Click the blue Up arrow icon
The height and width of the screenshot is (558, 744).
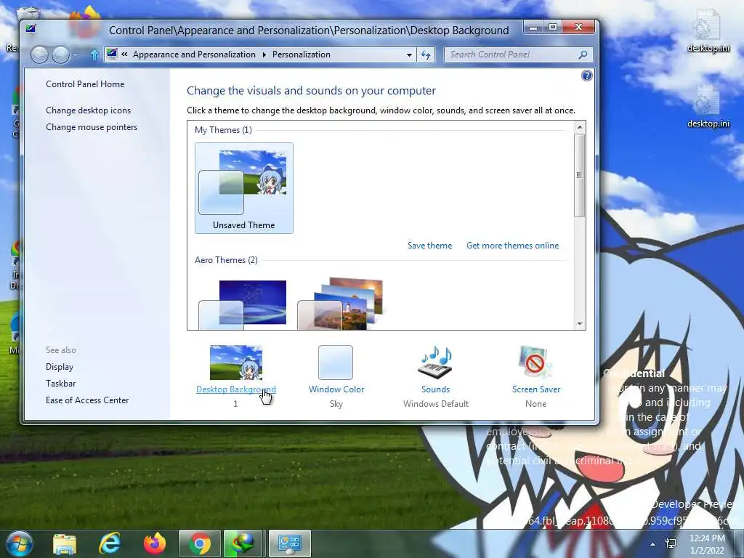94,54
